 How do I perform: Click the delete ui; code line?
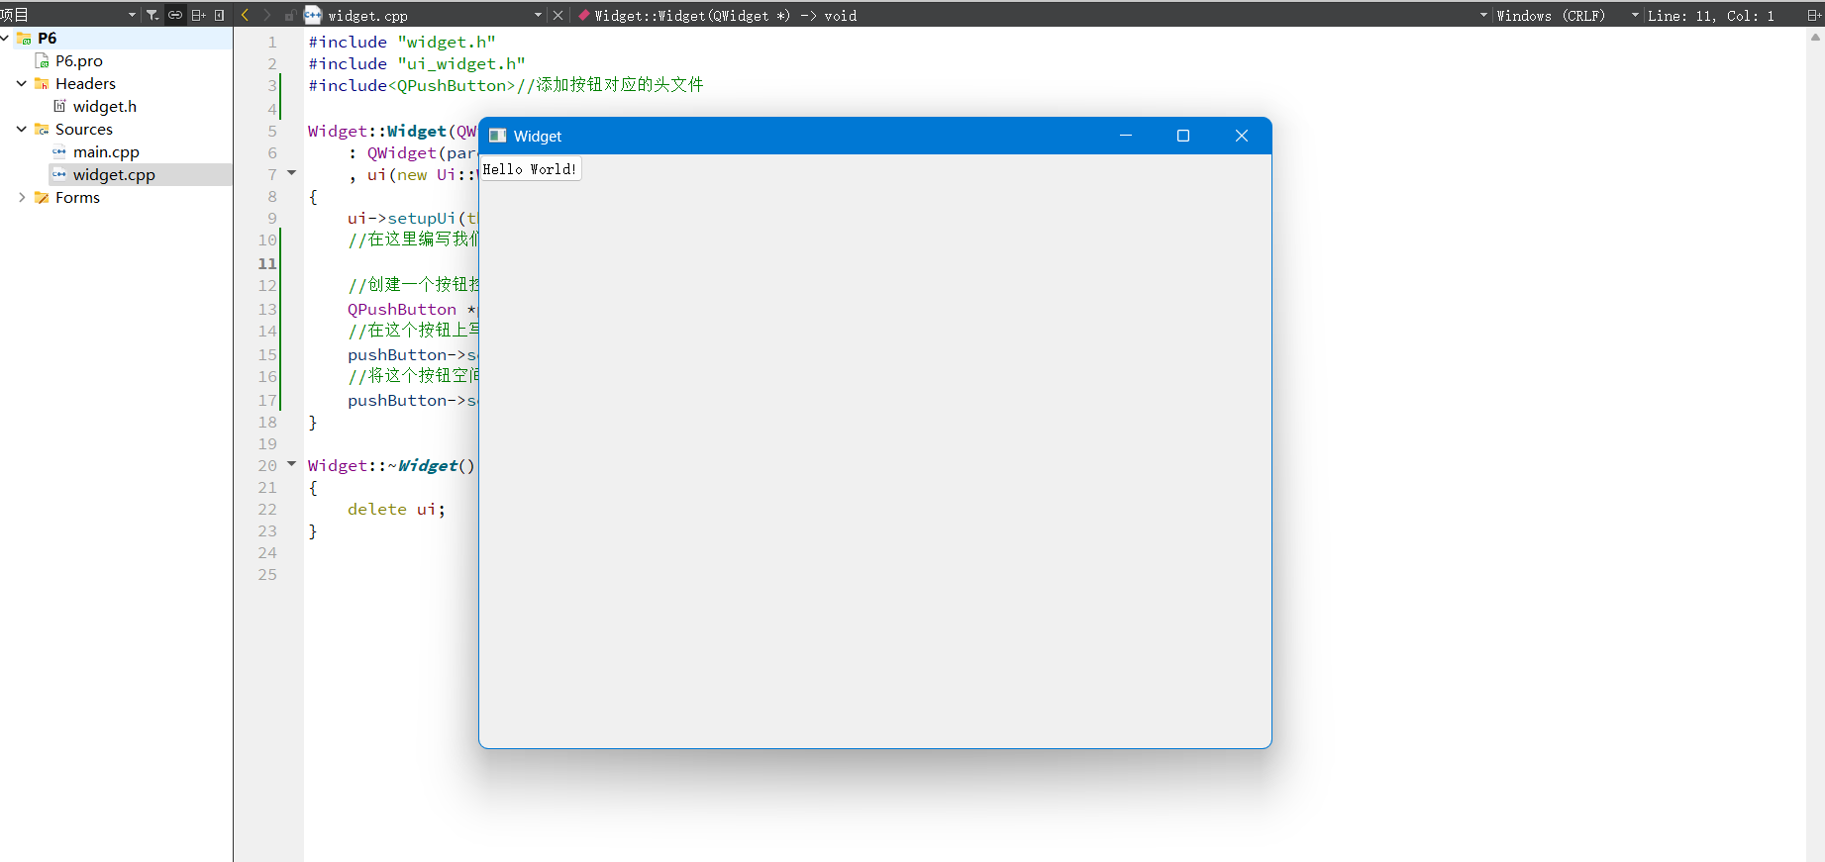(x=396, y=509)
